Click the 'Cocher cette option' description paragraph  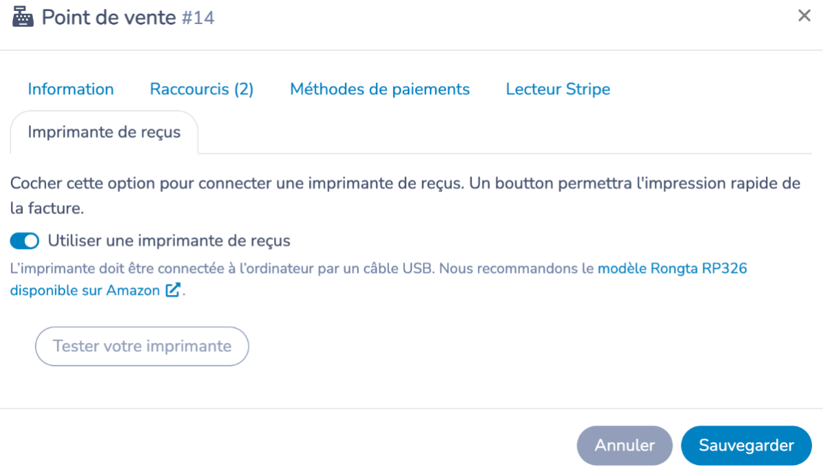coord(405,195)
